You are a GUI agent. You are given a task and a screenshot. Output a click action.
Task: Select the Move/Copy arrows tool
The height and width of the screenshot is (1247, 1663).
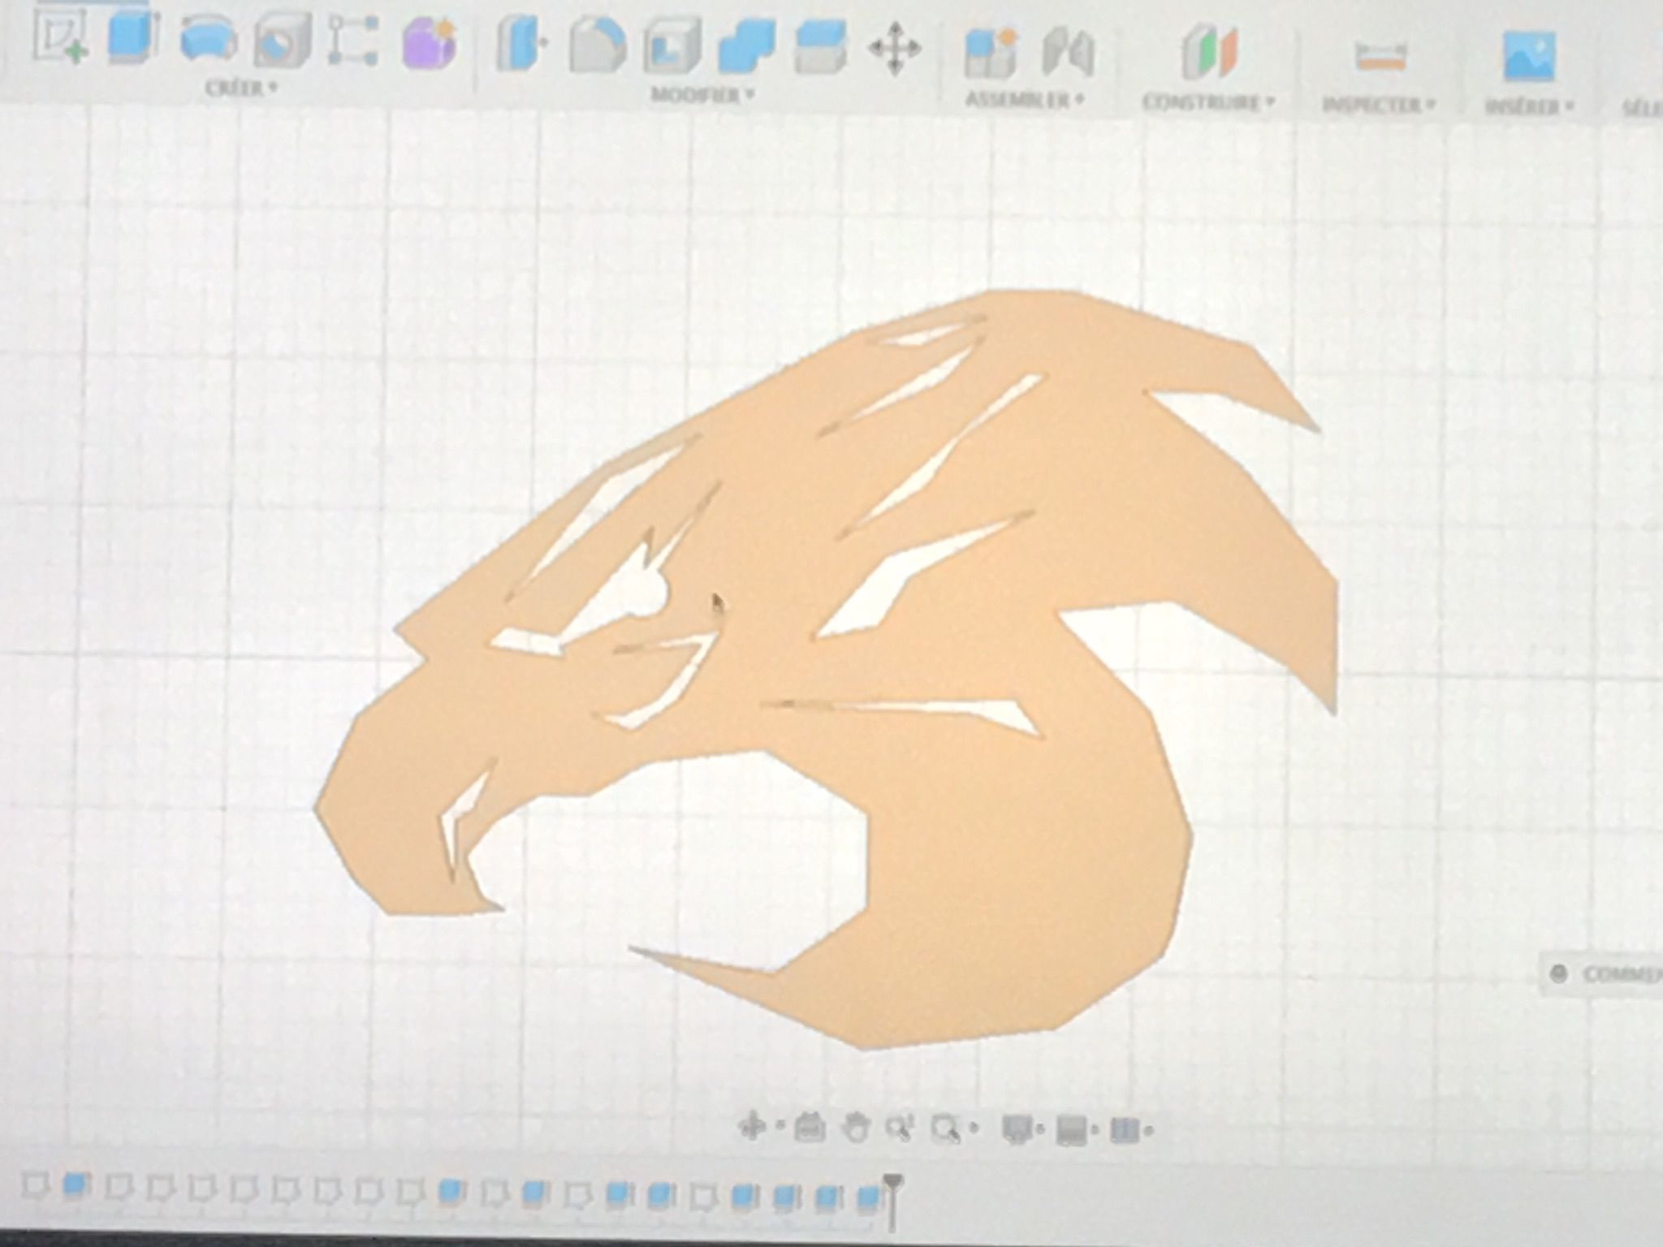(895, 49)
